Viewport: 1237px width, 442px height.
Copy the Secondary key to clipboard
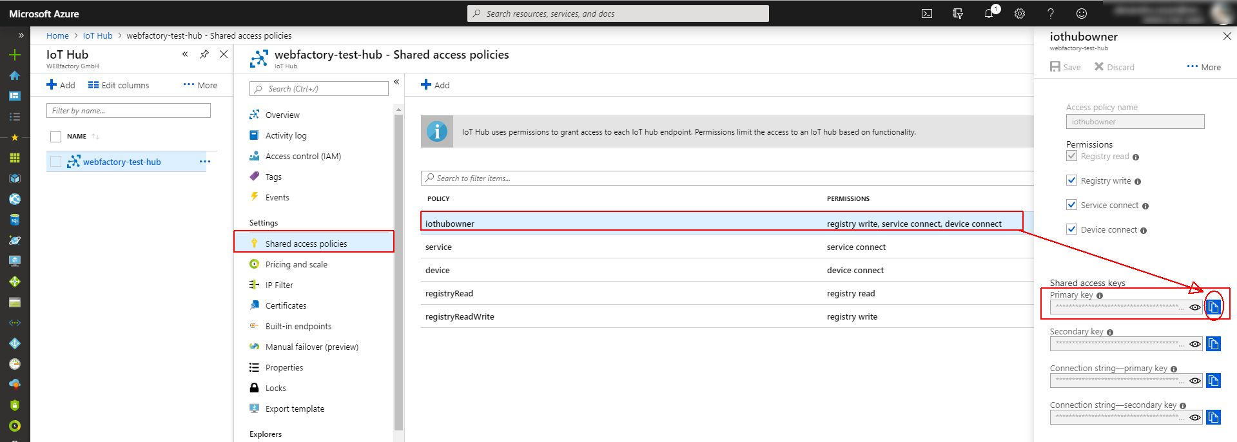1213,344
